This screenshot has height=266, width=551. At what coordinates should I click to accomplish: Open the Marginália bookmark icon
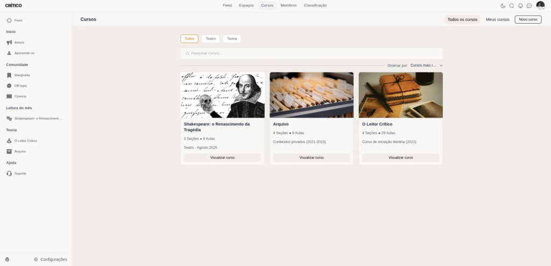point(9,75)
